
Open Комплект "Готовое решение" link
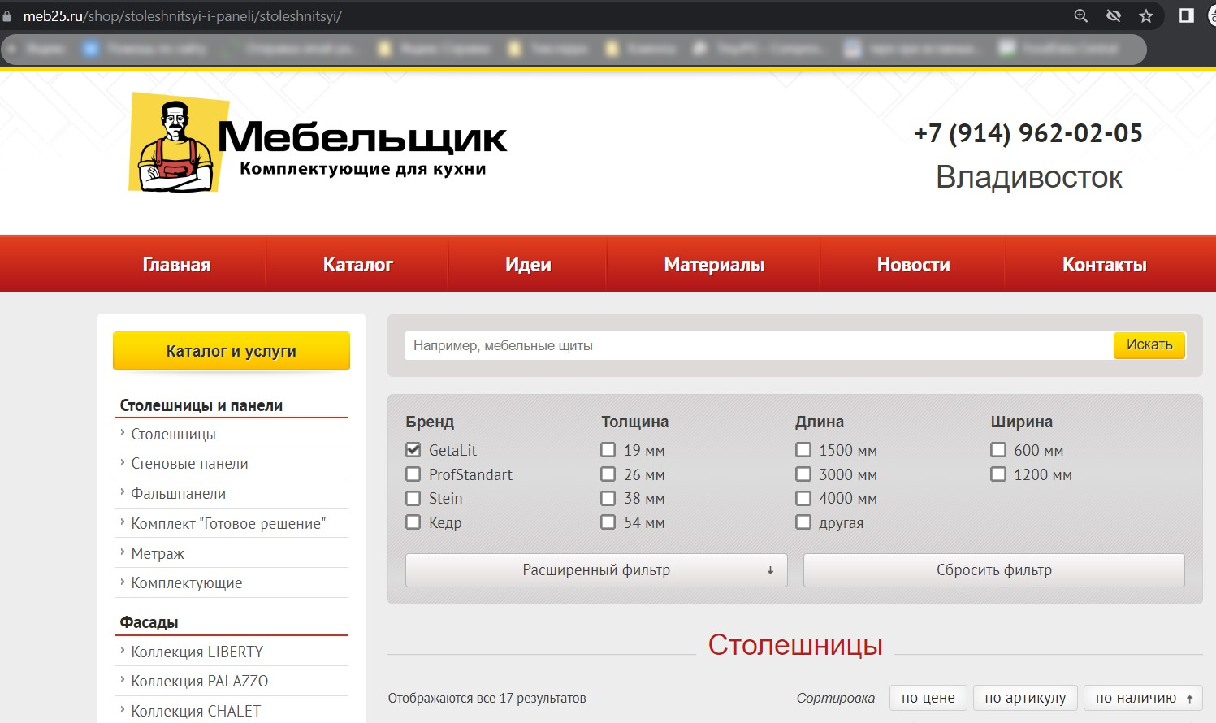pyautogui.click(x=228, y=522)
